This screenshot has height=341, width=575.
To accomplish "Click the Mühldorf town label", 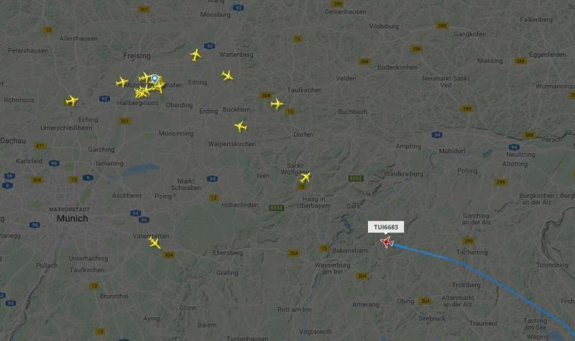I will 452,151.
